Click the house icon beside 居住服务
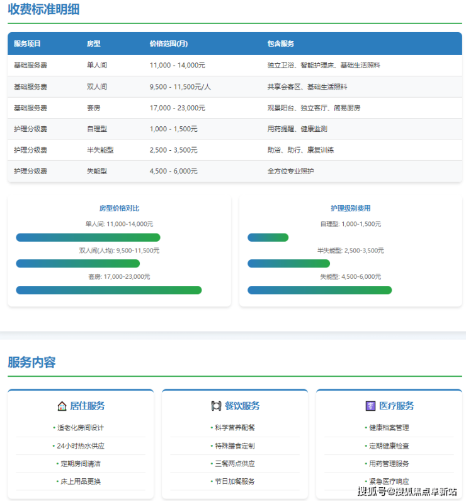The width and height of the screenshot is (466, 501). (62, 406)
